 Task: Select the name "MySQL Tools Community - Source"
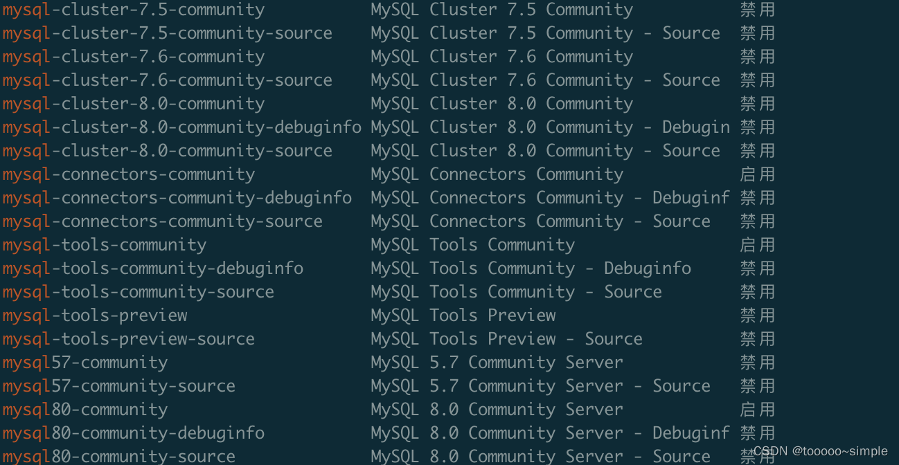click(516, 292)
